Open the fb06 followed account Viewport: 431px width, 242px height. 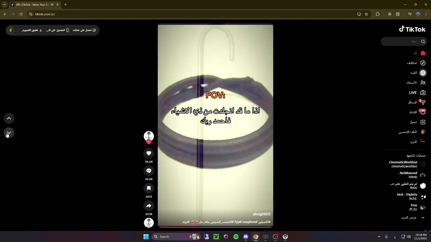click(x=407, y=186)
